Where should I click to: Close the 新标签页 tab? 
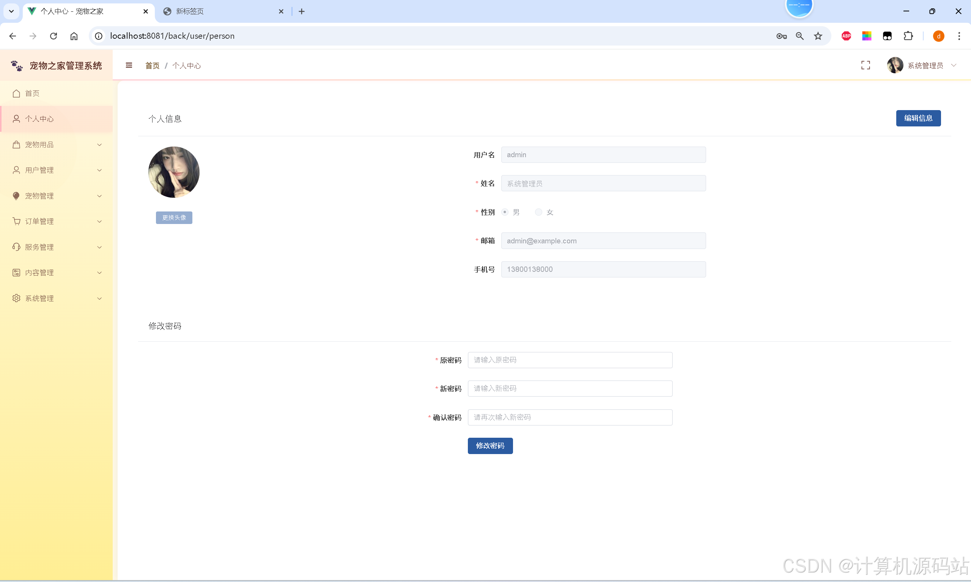click(281, 11)
